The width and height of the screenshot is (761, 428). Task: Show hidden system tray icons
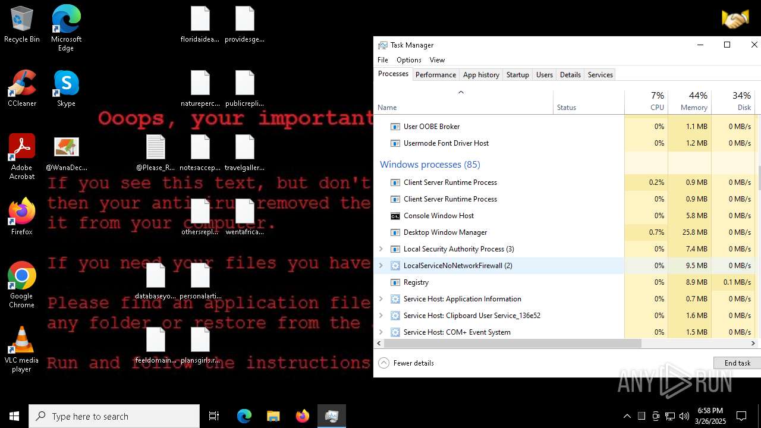point(627,416)
